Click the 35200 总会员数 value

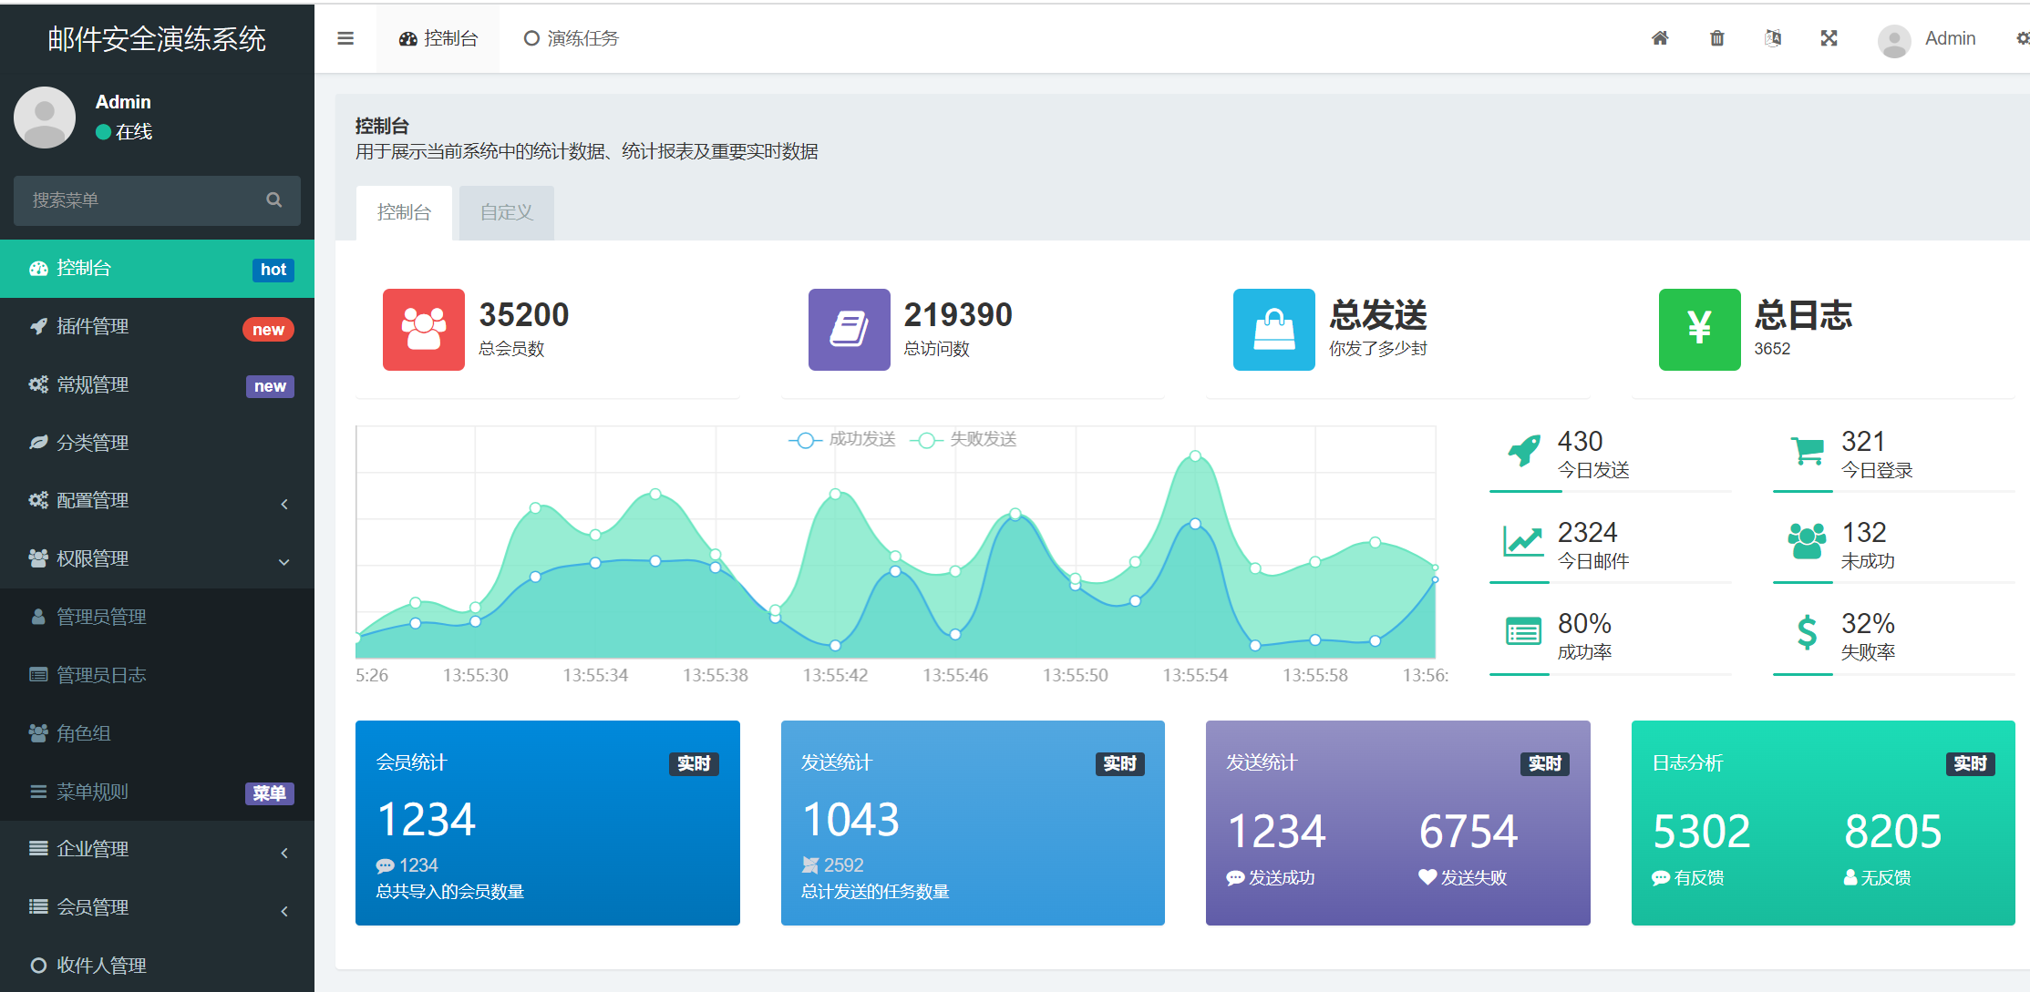coord(524,314)
